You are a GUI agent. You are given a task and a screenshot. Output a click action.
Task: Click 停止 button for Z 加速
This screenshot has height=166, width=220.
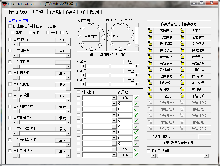pos(131,80)
